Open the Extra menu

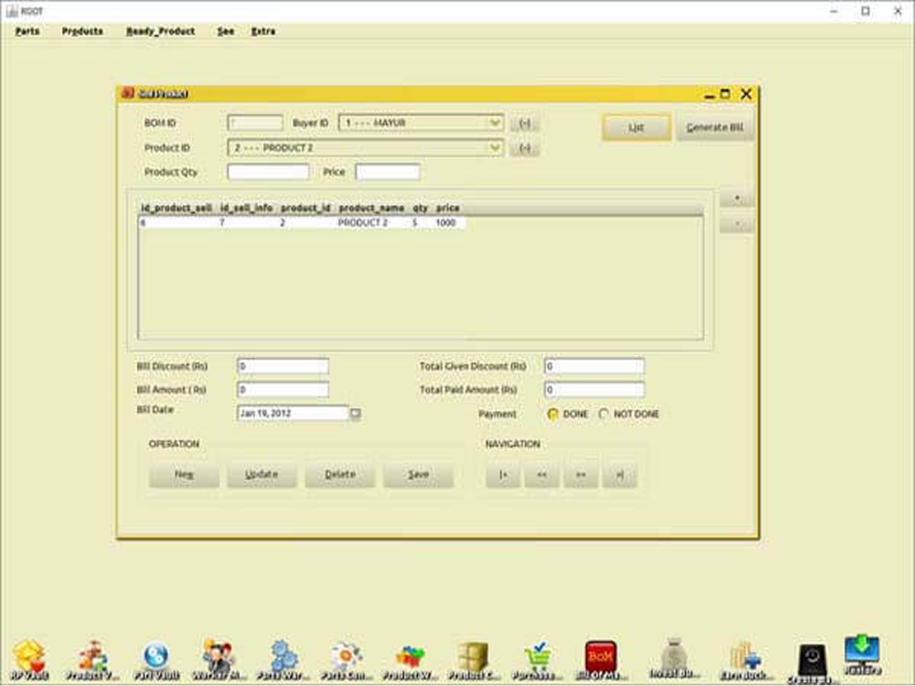coord(263,31)
